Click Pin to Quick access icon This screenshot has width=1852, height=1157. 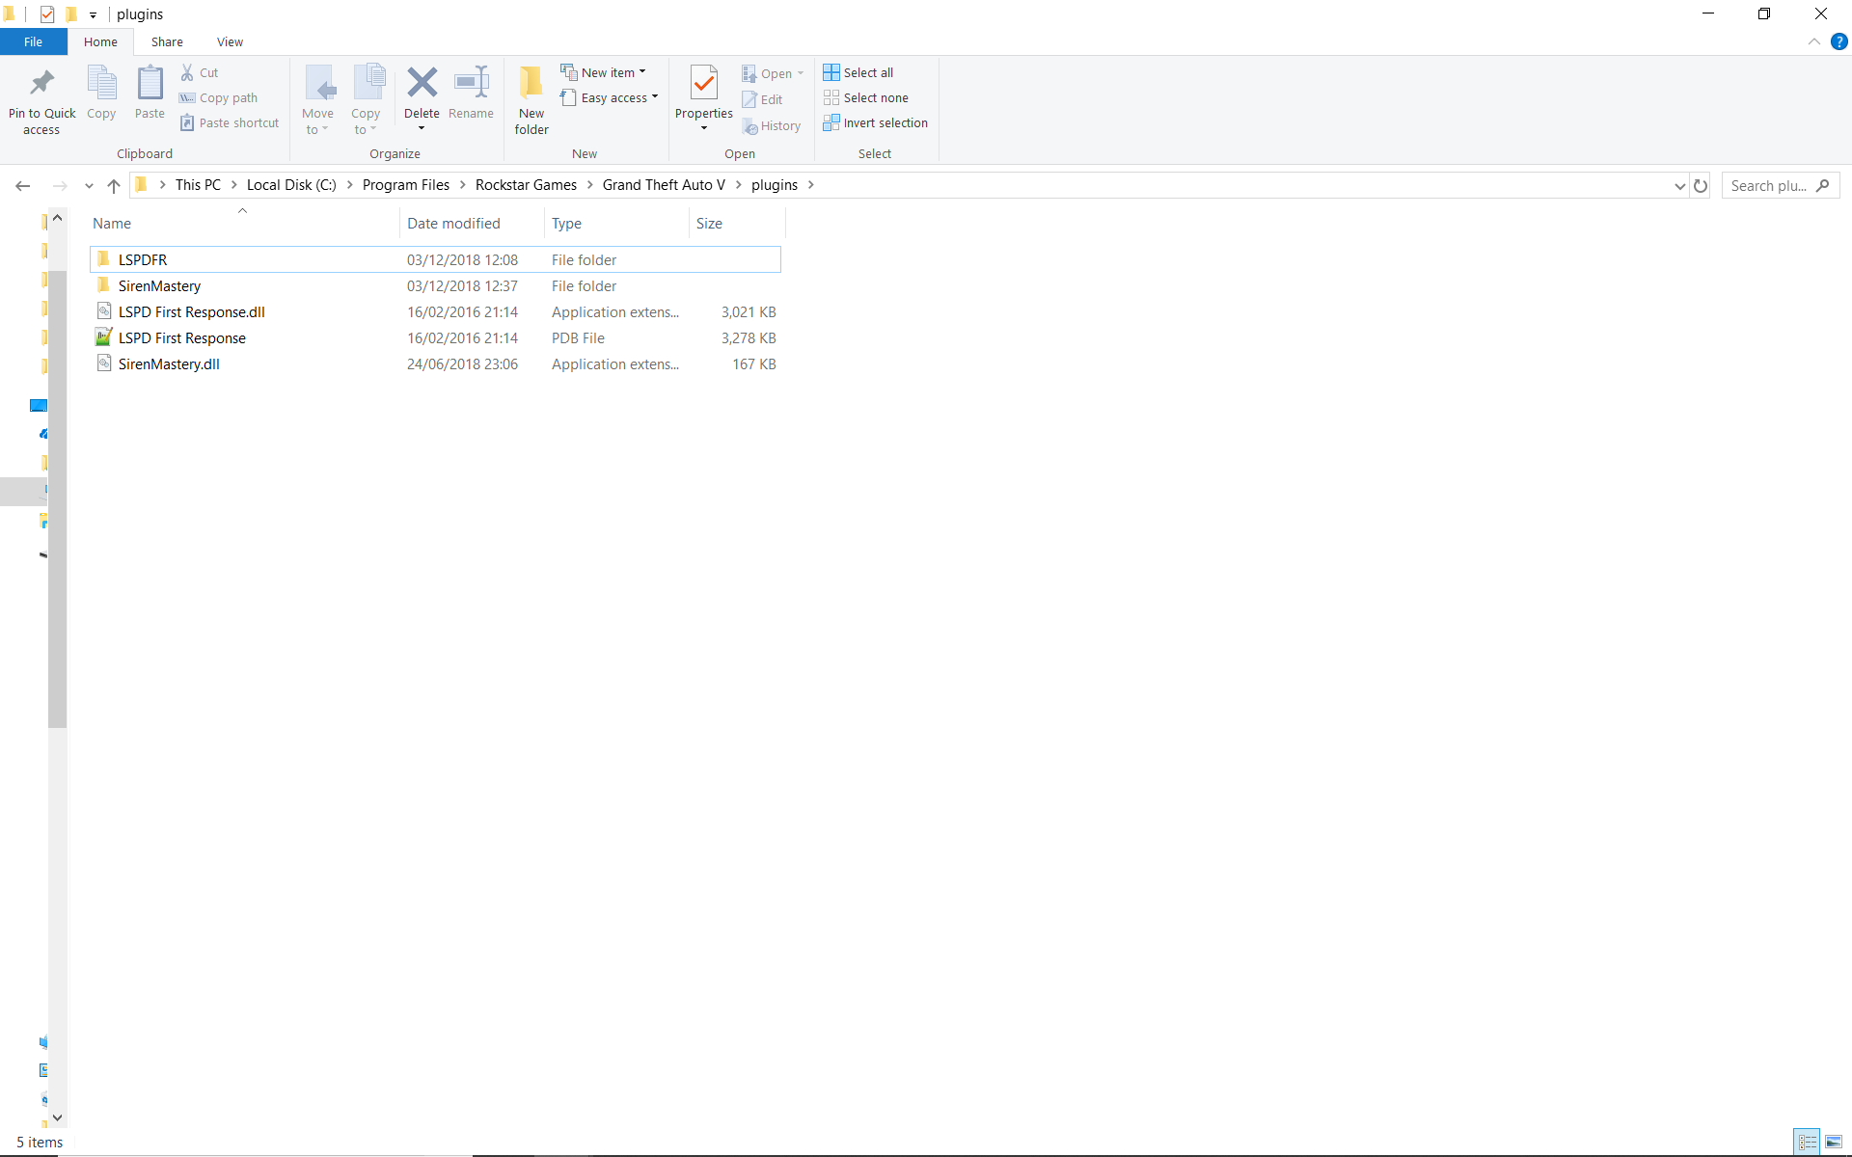[x=41, y=84]
